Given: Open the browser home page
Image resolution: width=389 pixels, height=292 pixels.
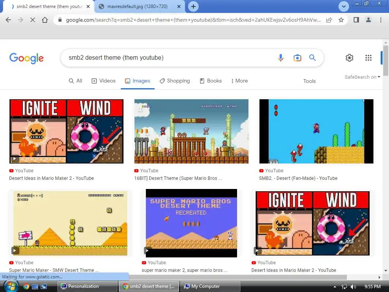Looking at the screenshot, I should point(45,20).
